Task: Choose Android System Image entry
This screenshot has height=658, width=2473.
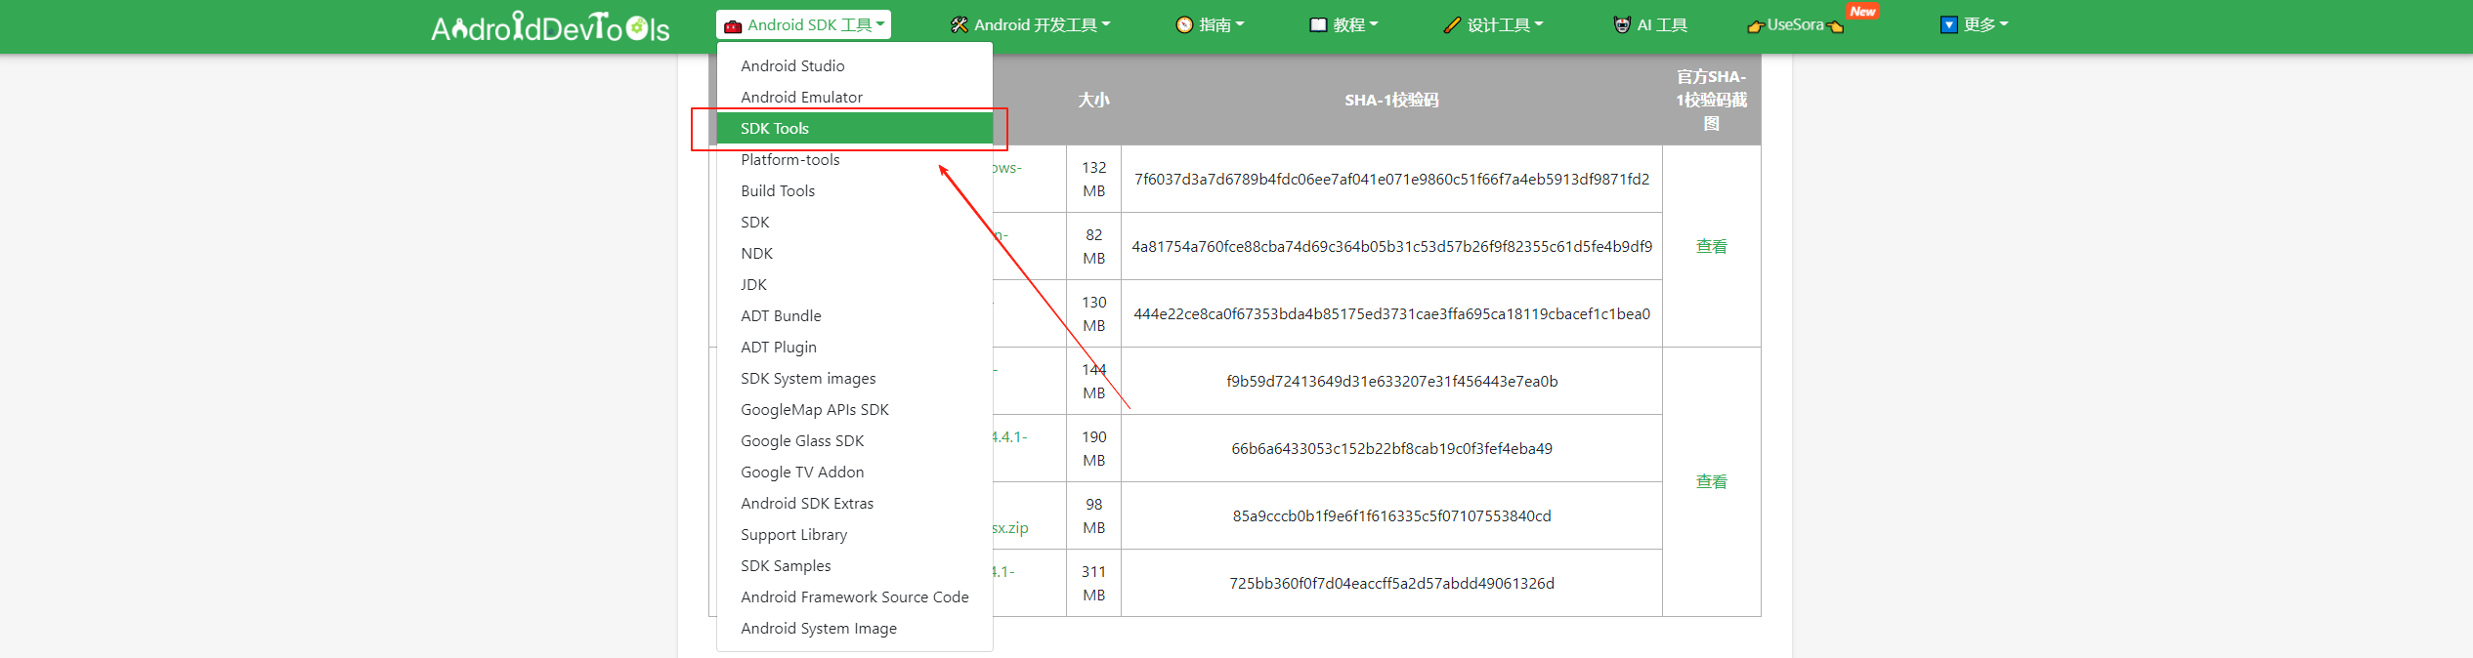Action: [855, 628]
